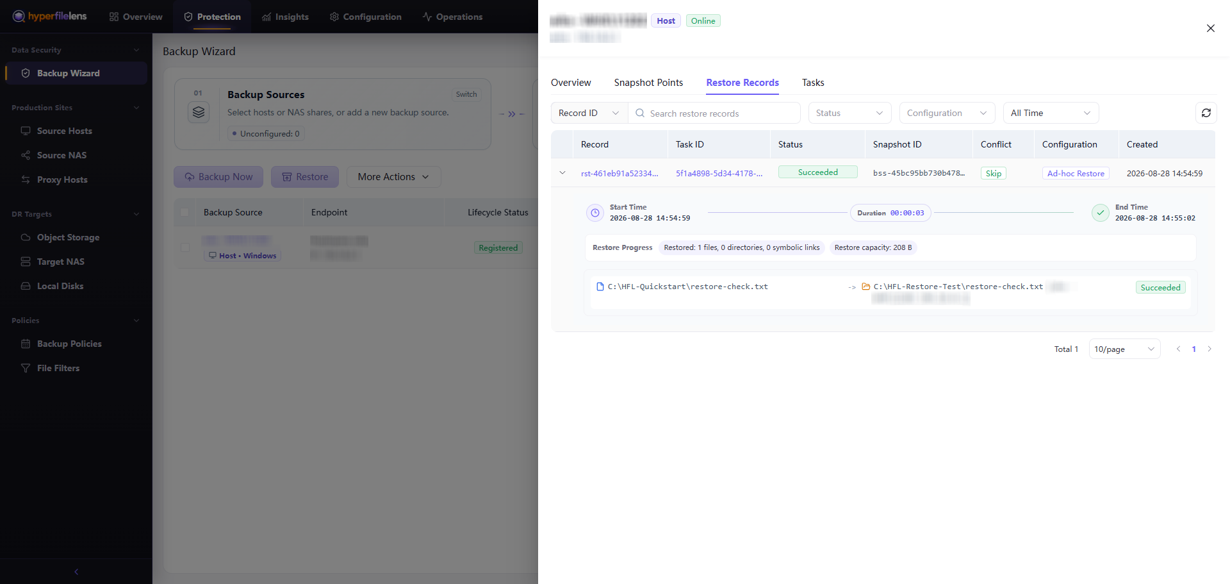Click the hyperfilelens logo icon
The width and height of the screenshot is (1230, 584).
point(19,16)
